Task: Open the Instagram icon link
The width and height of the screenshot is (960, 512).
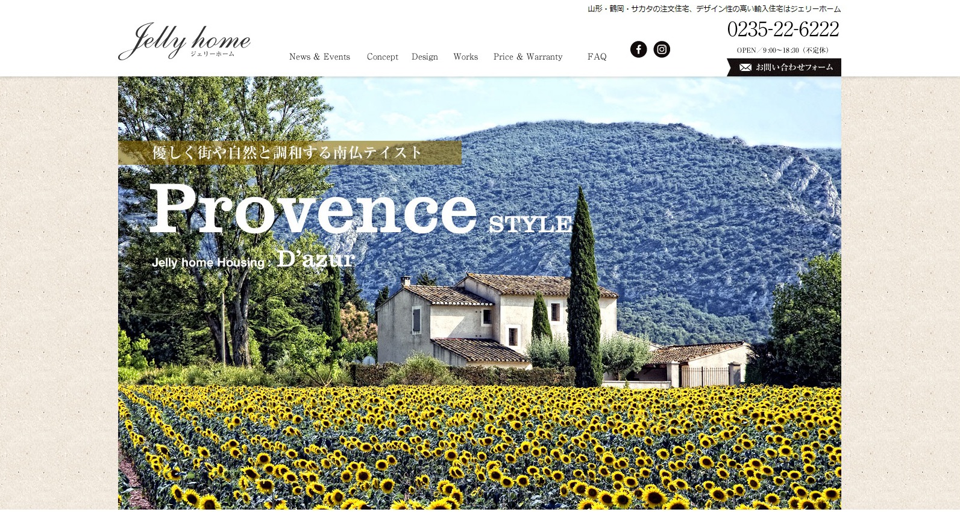Action: pos(662,49)
